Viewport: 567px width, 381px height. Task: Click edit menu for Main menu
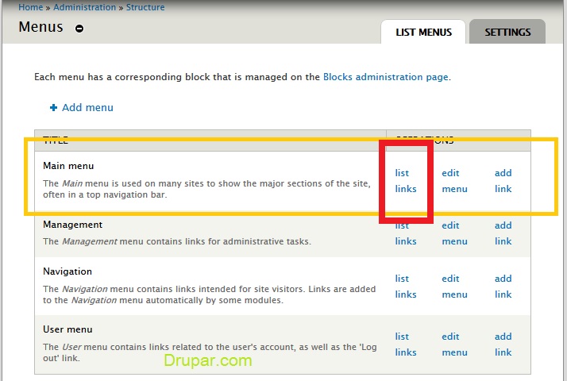coord(454,181)
